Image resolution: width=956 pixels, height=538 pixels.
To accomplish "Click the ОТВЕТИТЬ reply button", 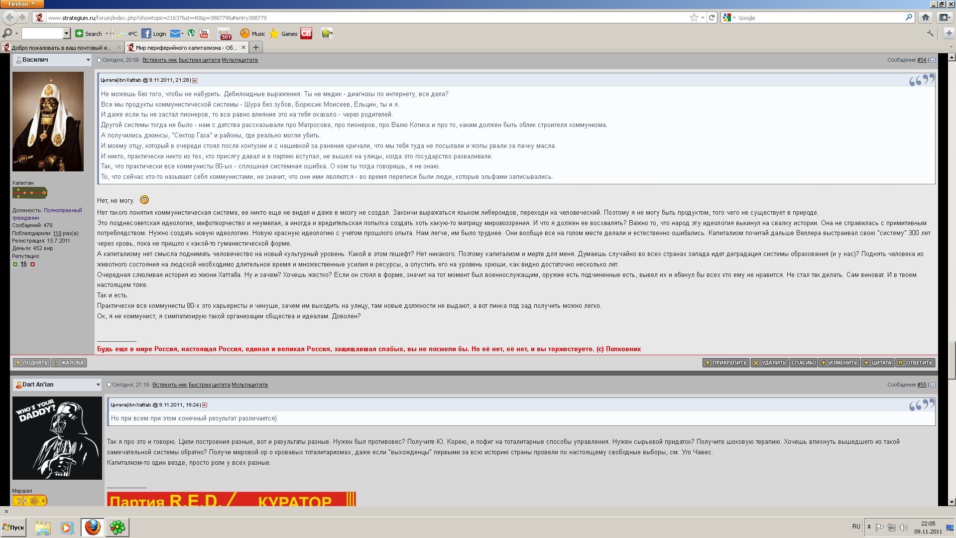I will [915, 363].
